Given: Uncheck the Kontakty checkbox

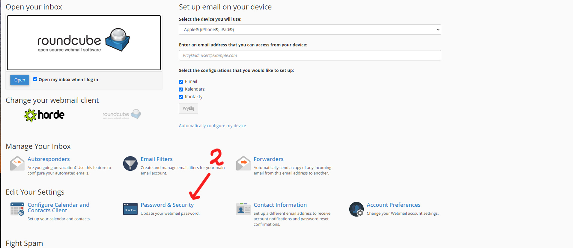Looking at the screenshot, I should click(181, 97).
